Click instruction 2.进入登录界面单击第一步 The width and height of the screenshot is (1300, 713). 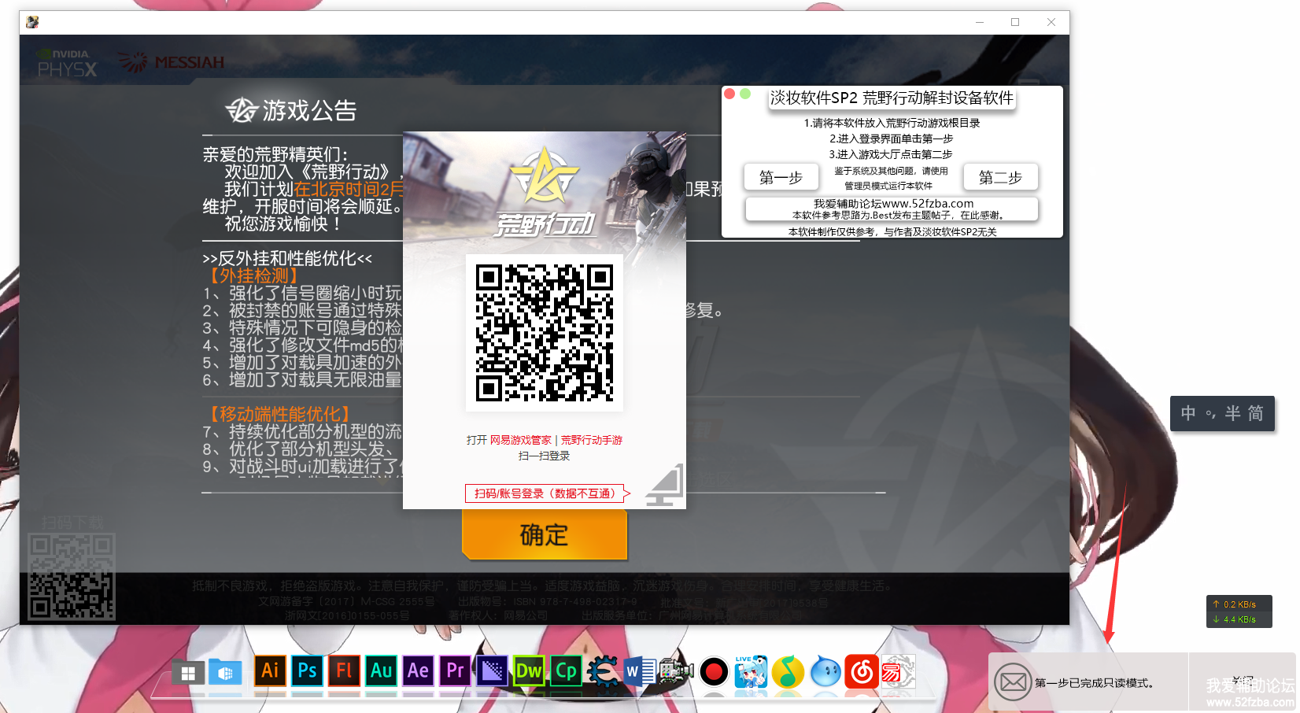click(892, 139)
